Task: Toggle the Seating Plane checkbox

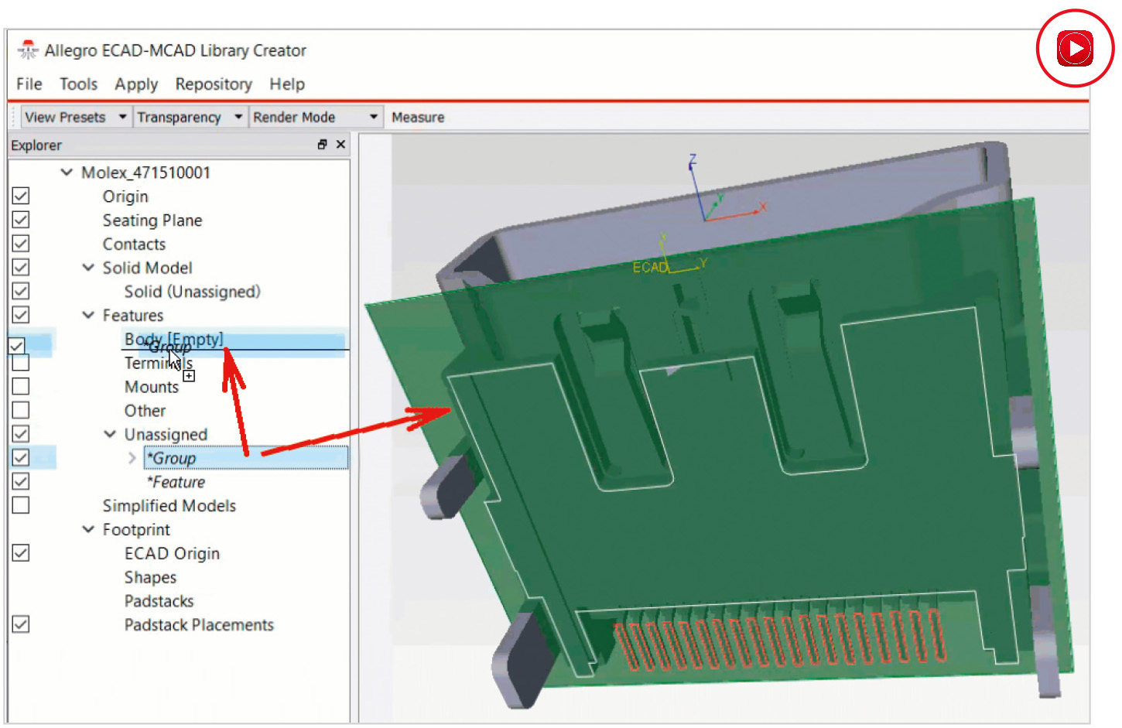Action: [21, 220]
